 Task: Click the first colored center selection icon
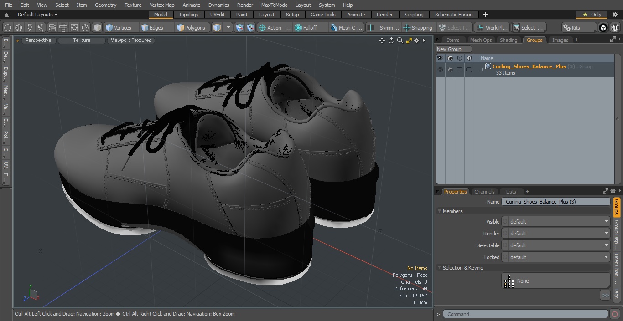(240, 28)
